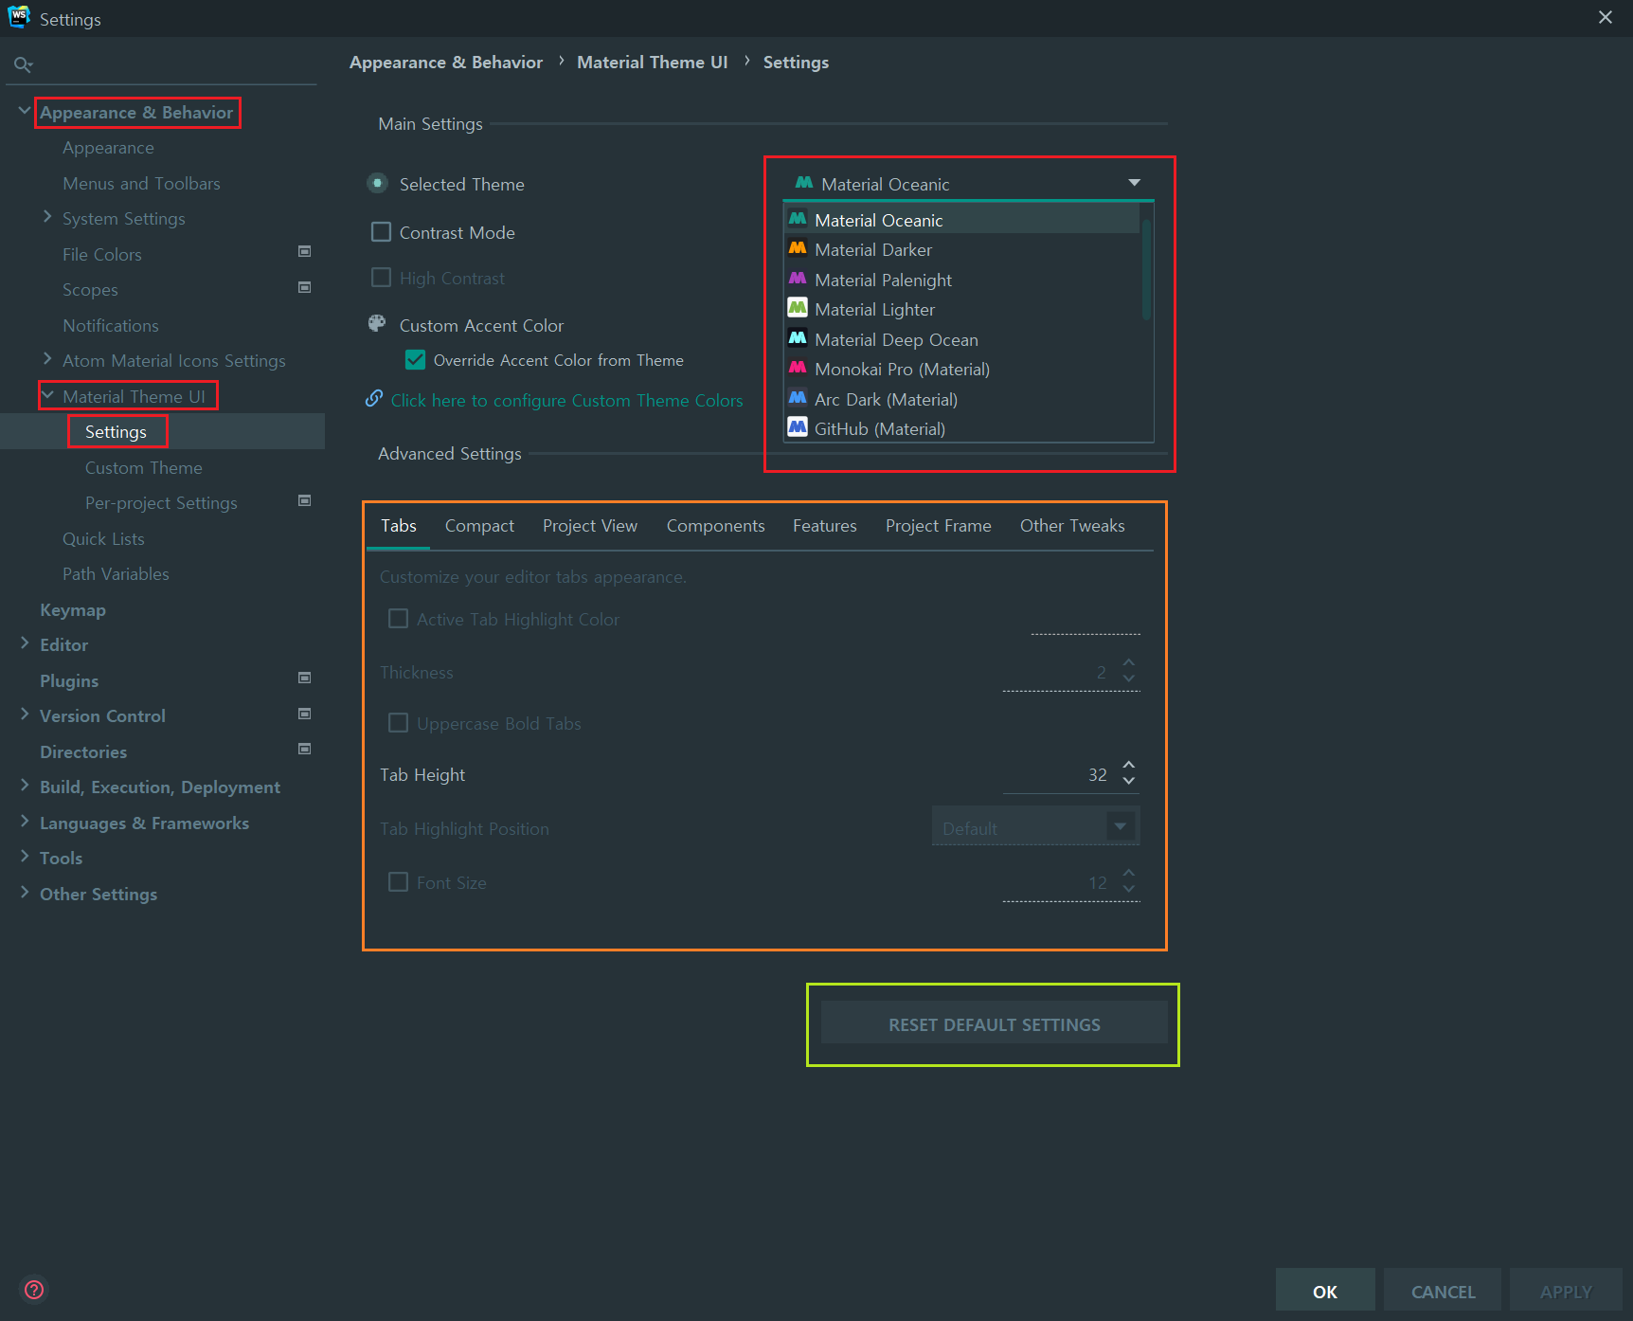Click the purple Material Palenight theme icon
The width and height of the screenshot is (1633, 1321).
(798, 279)
